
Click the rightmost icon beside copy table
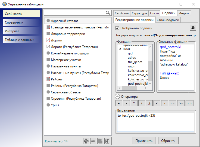[x=107, y=141]
